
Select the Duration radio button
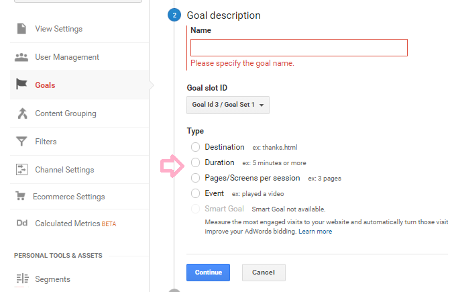click(x=195, y=162)
